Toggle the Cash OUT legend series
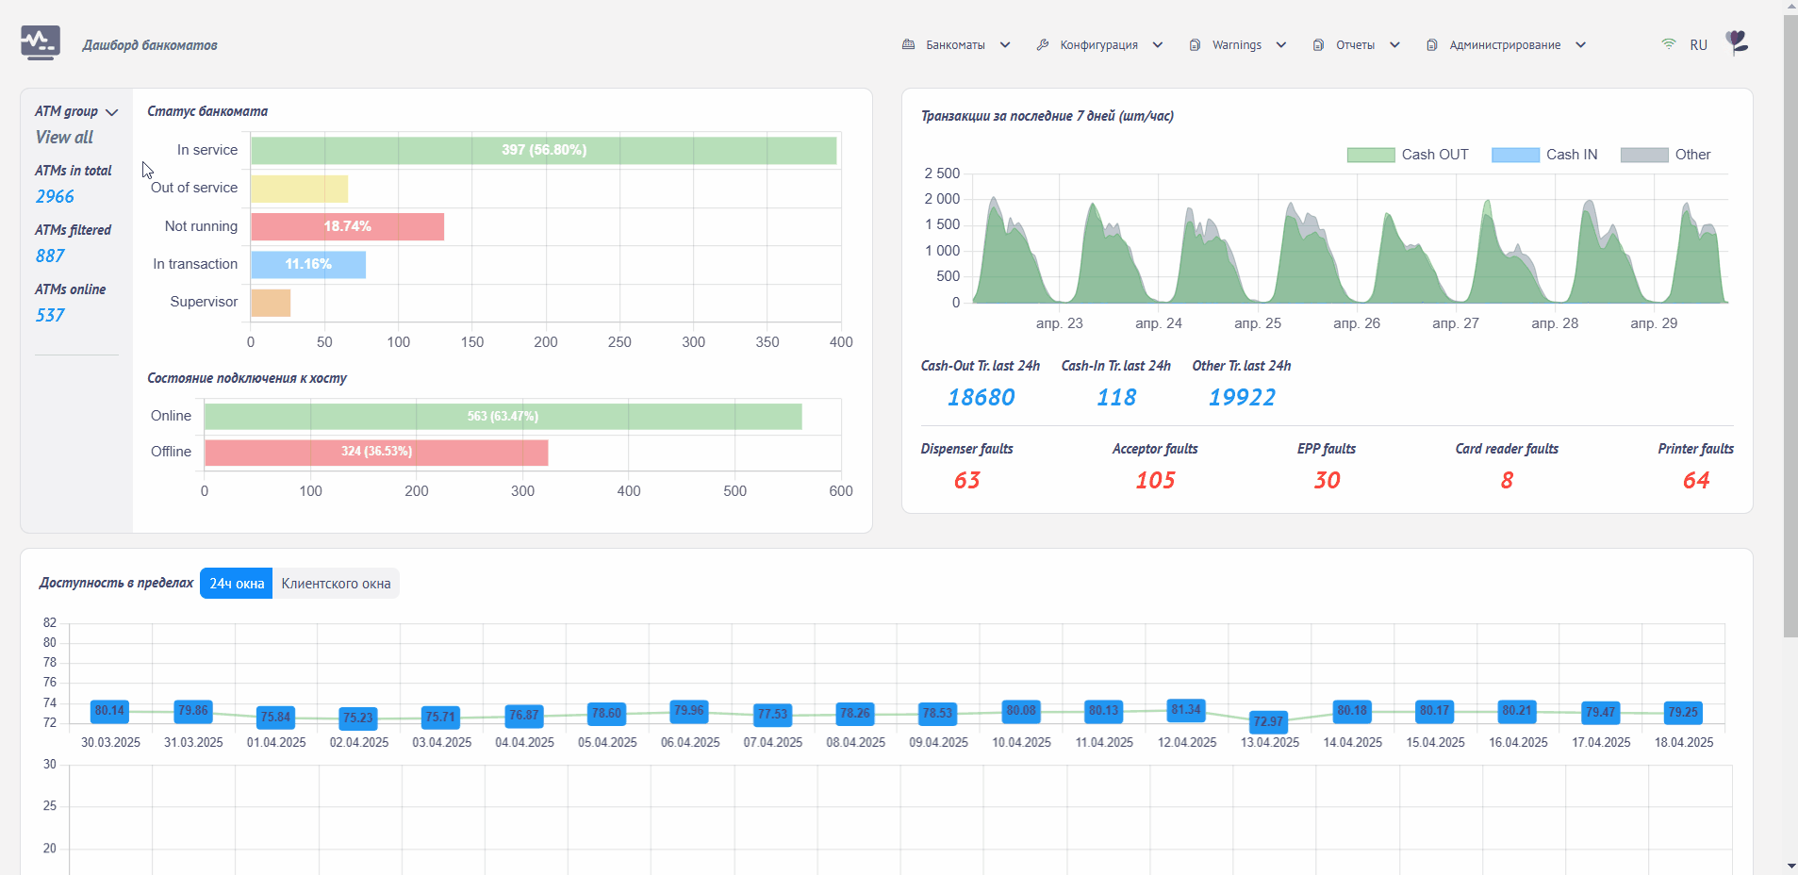Viewport: 1798px width, 875px height. [1408, 155]
